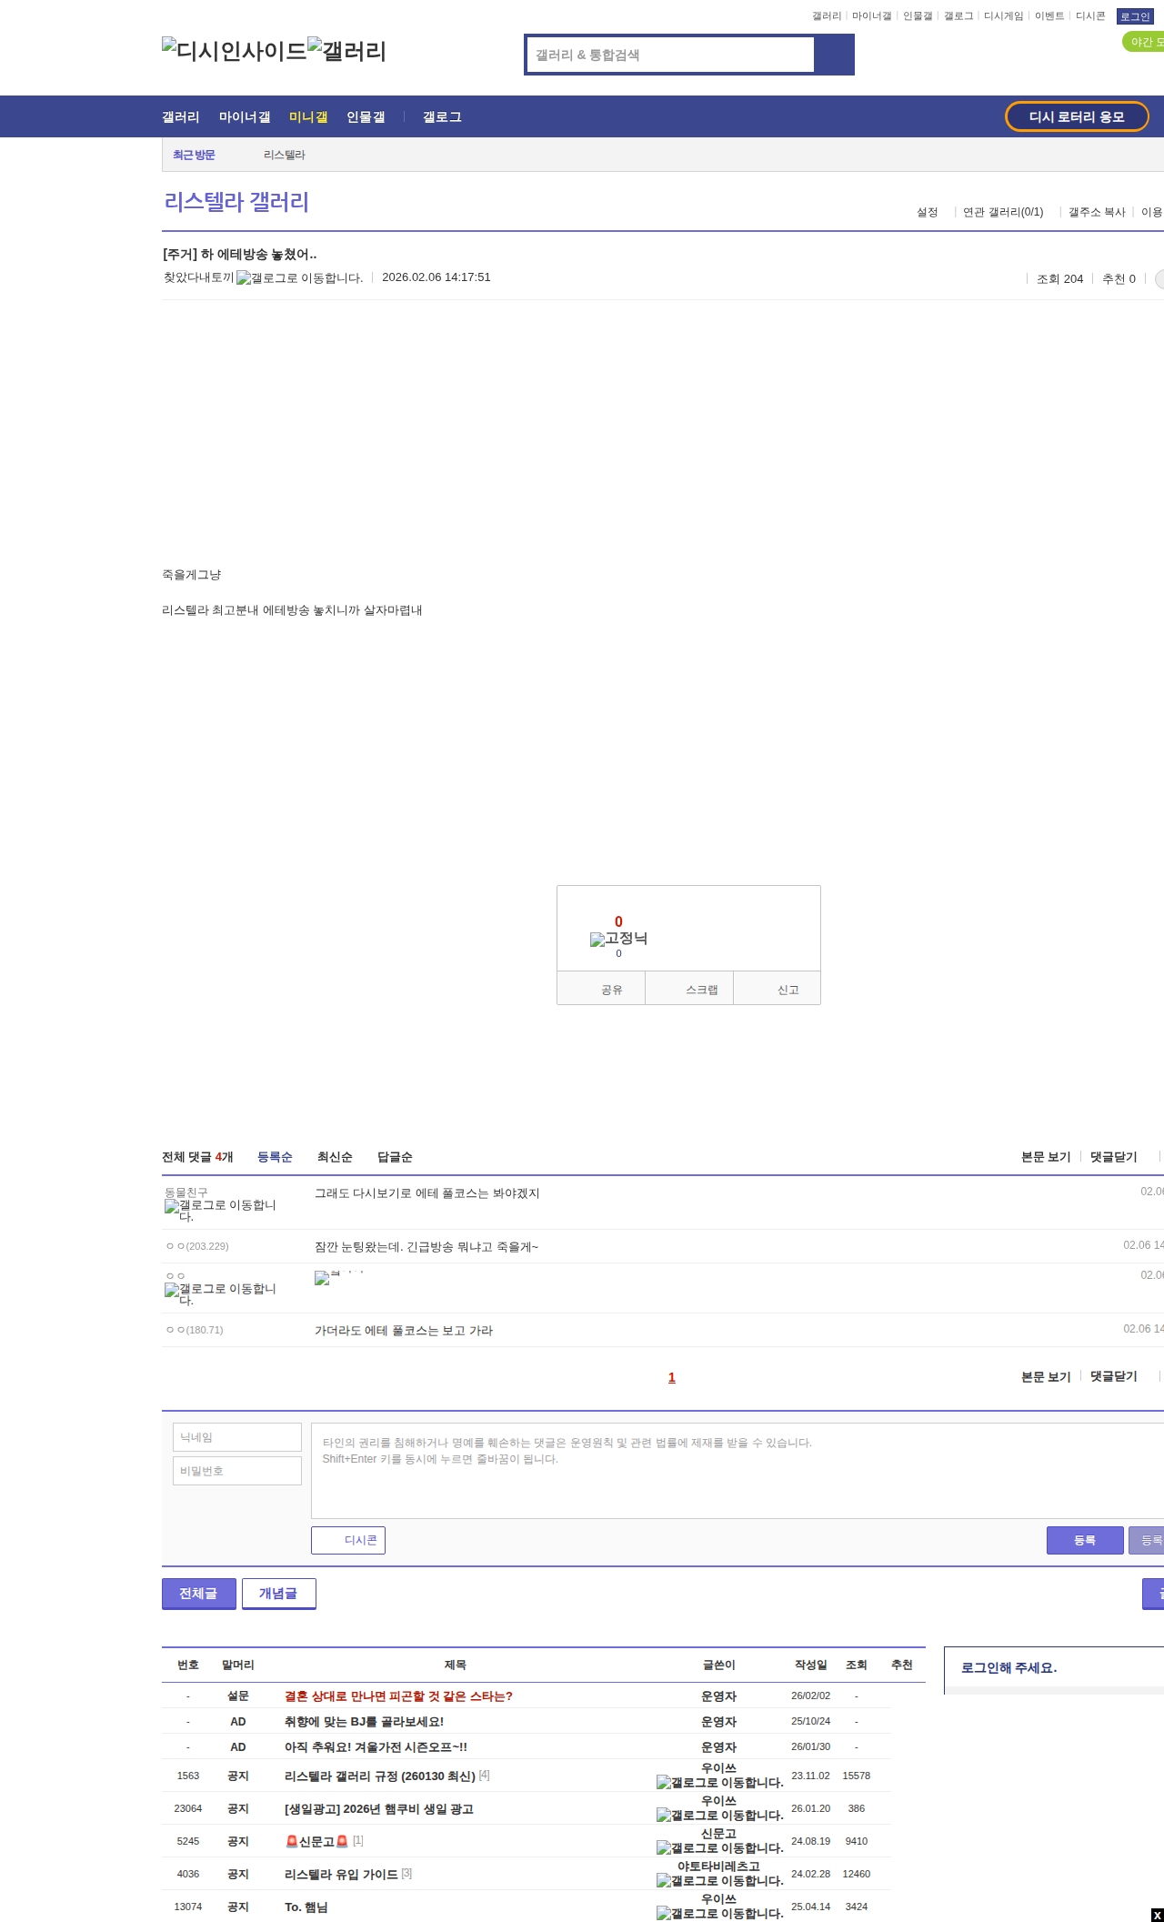The width and height of the screenshot is (1164, 1922).
Task: Click the 닉네임 input field
Action: (237, 1437)
